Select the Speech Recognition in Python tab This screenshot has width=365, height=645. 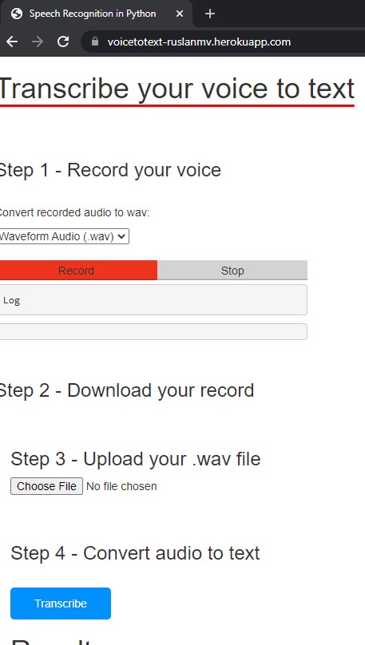(93, 14)
